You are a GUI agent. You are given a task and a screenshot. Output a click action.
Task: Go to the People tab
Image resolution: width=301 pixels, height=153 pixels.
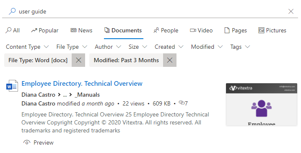coord(166,30)
